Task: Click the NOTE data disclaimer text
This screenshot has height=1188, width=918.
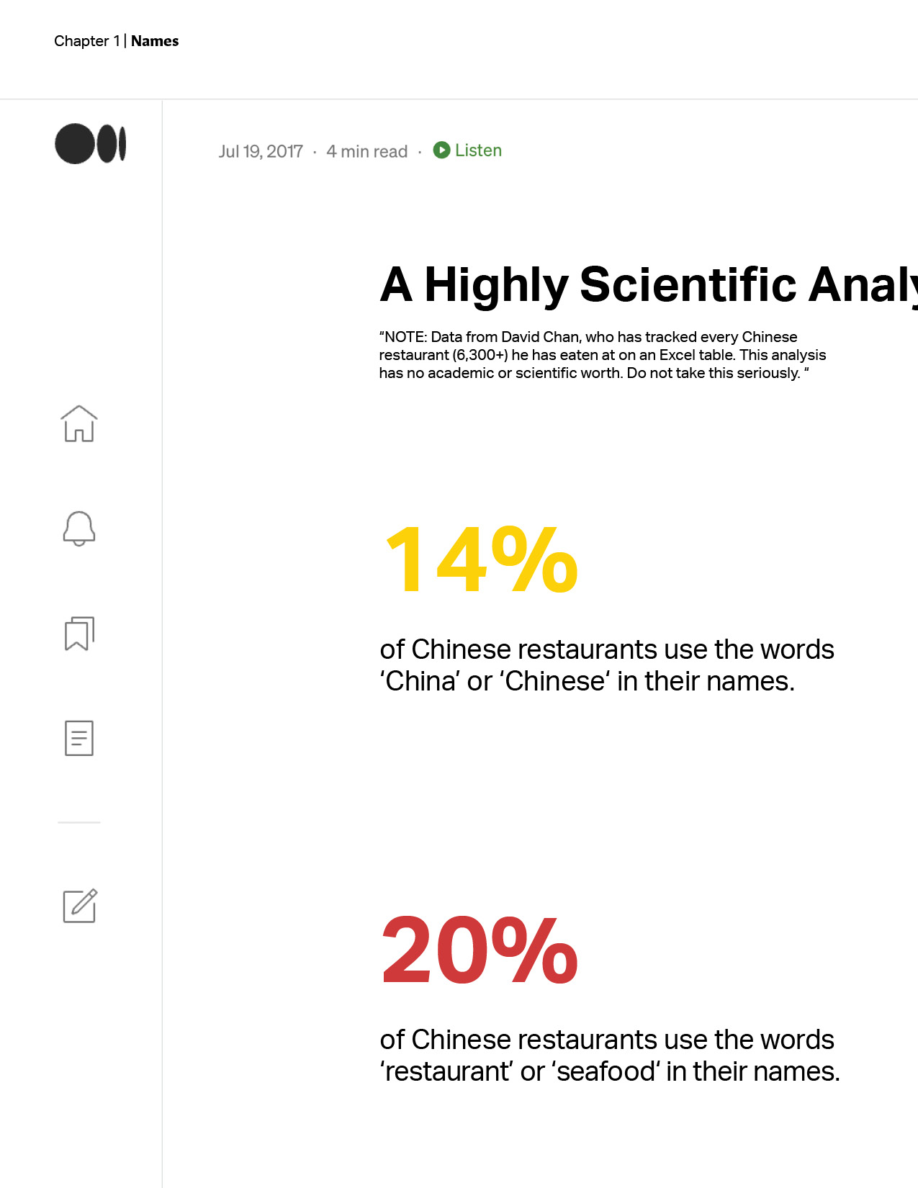Action: tap(603, 355)
